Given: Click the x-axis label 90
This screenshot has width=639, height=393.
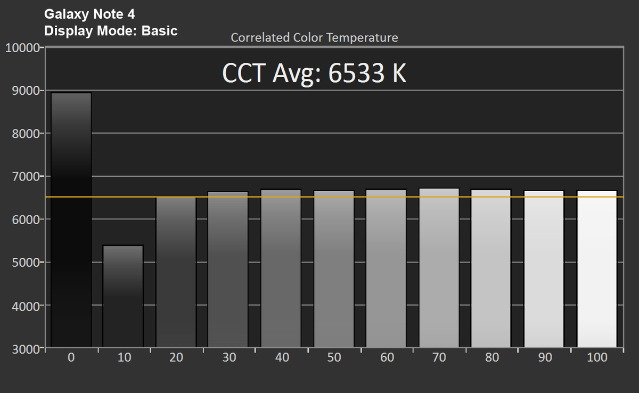Looking at the screenshot, I should coord(544,358).
